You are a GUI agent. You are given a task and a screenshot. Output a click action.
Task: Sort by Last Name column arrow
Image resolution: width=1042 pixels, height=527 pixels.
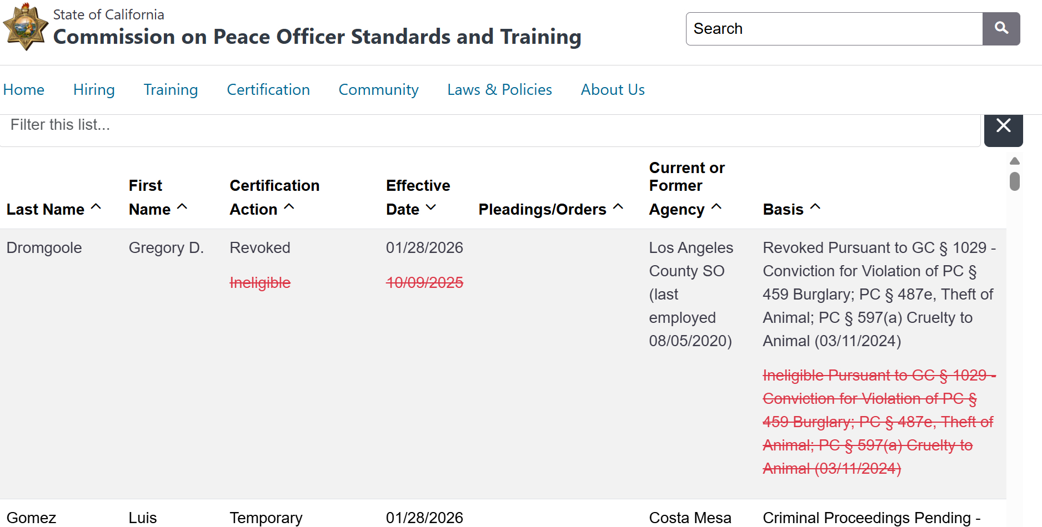(x=96, y=207)
